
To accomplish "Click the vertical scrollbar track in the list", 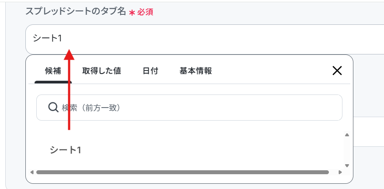I will [x=347, y=150].
